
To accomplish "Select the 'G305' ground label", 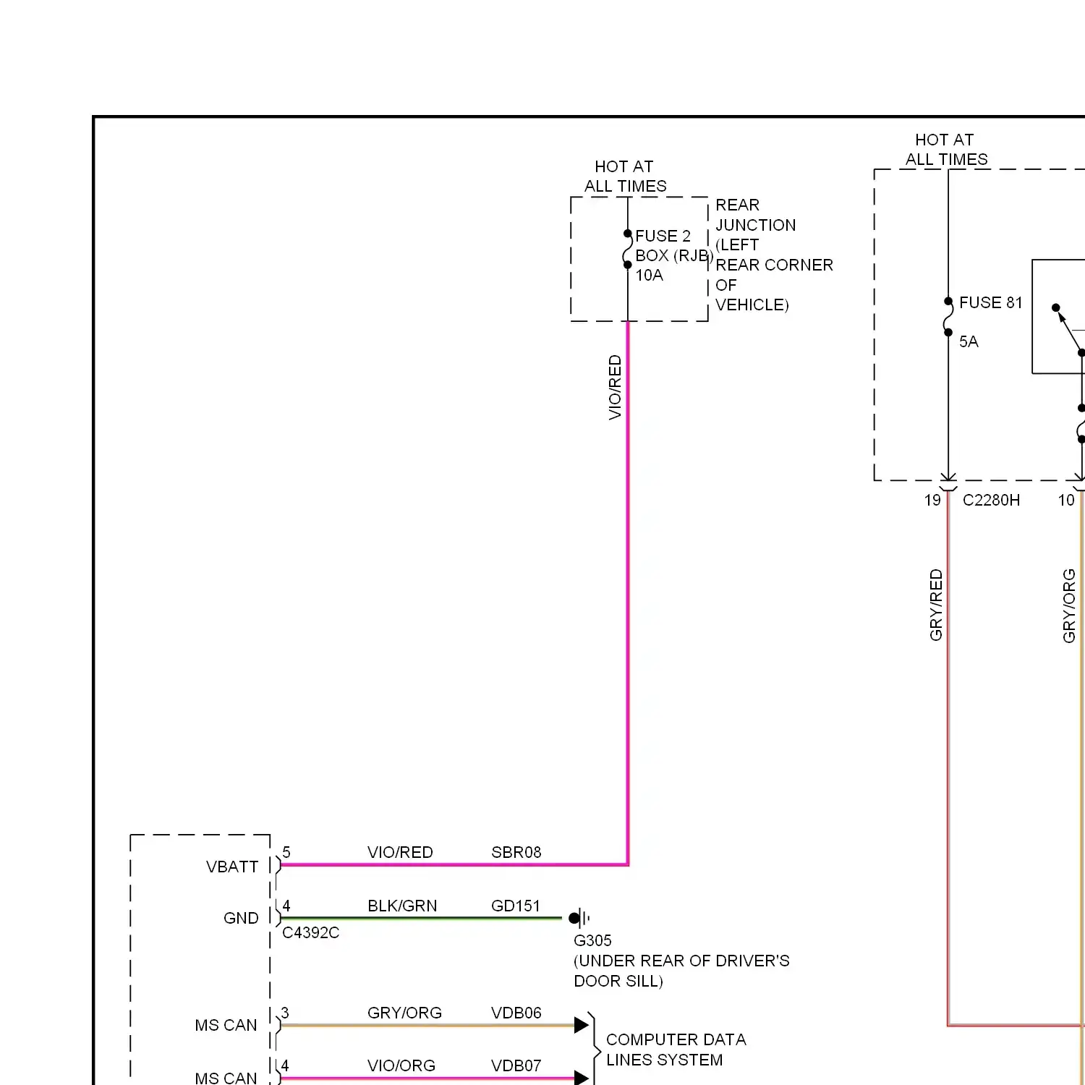I will 592,940.
